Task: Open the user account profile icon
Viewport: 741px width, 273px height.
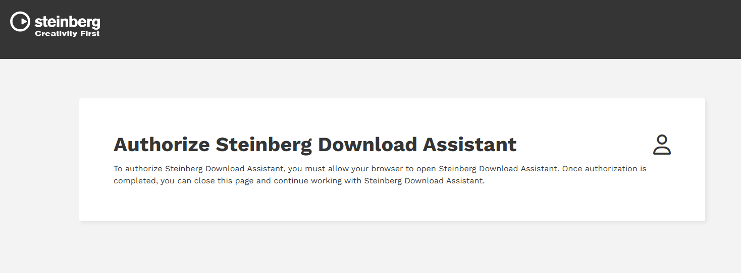Action: 662,145
